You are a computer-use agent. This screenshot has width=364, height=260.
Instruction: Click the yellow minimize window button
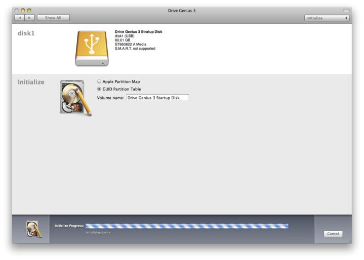pyautogui.click(x=23, y=11)
